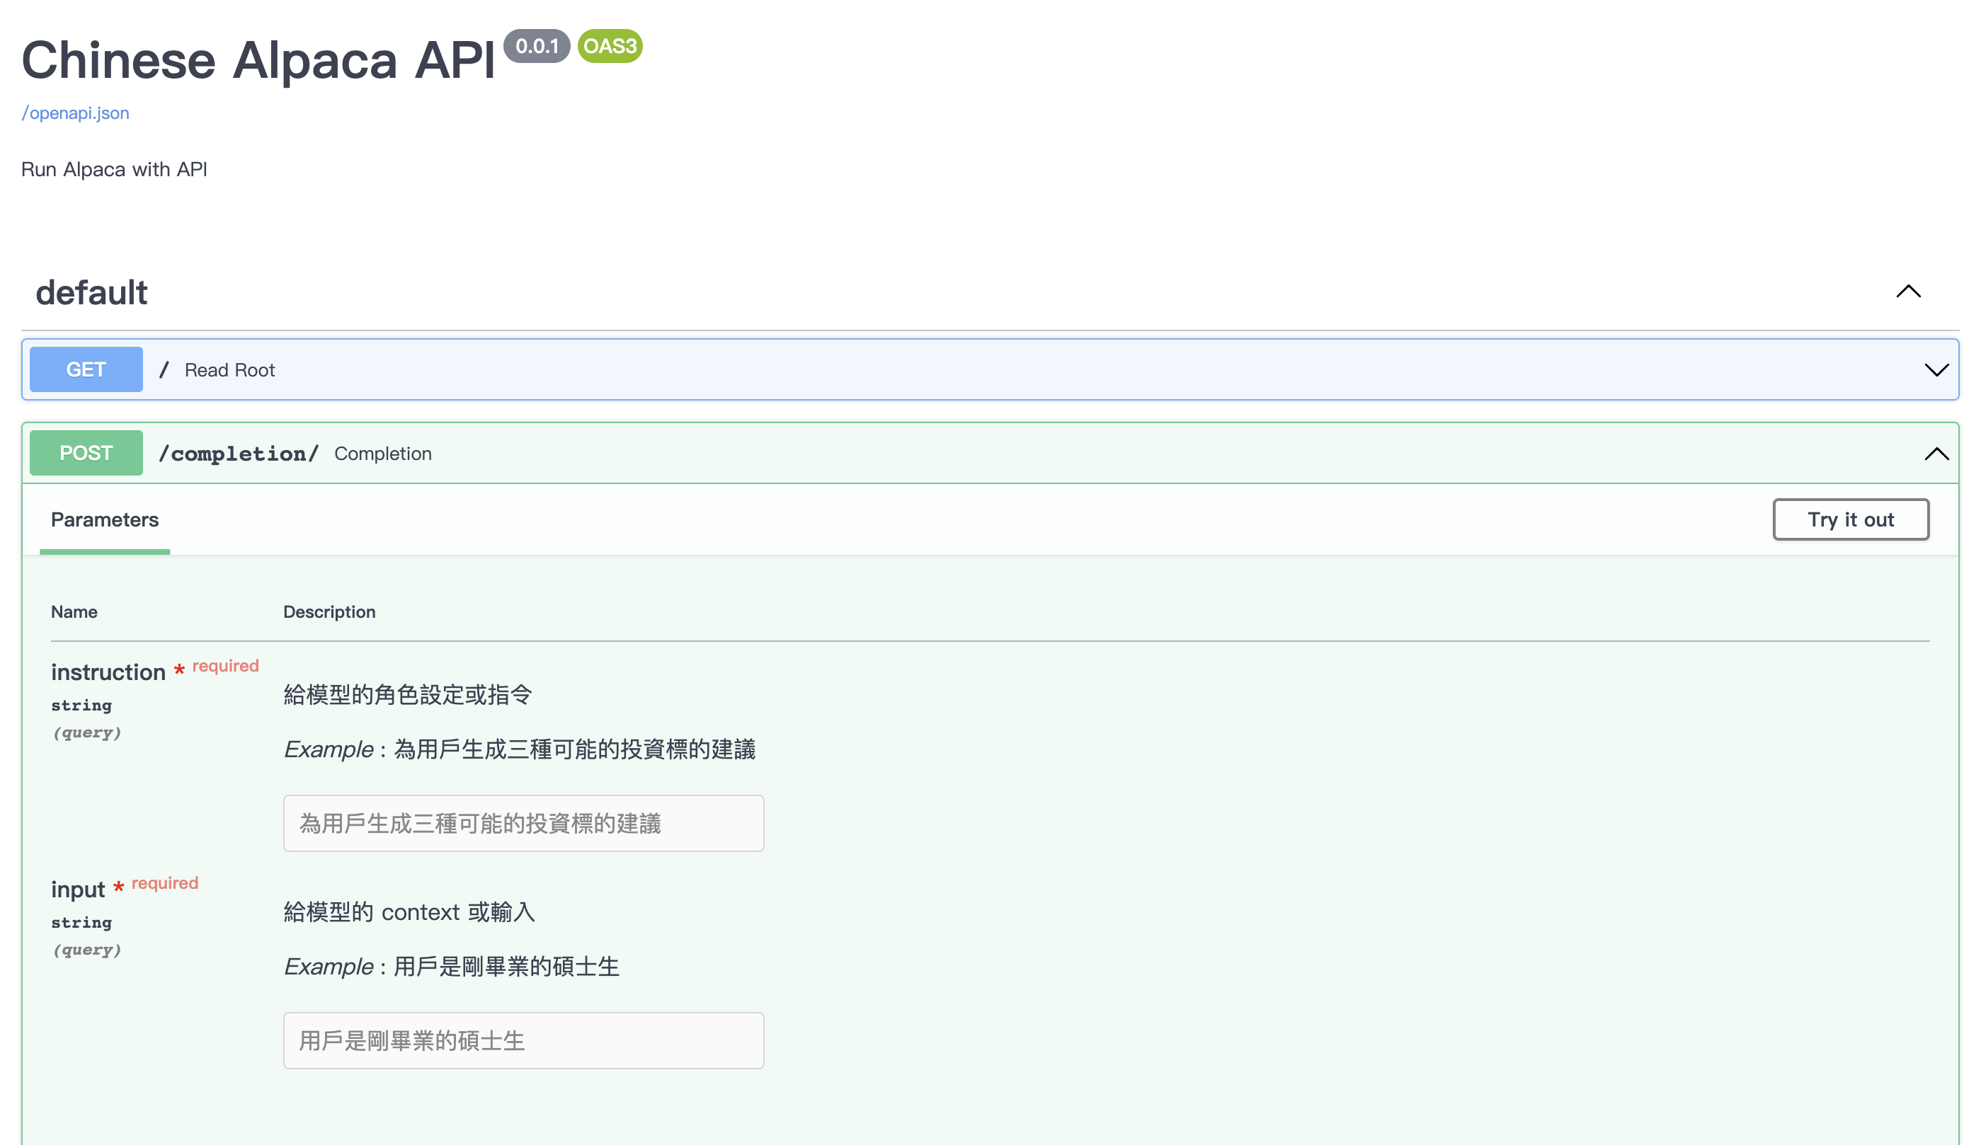1981x1145 pixels.
Task: Click the default section heading
Action: tap(91, 292)
